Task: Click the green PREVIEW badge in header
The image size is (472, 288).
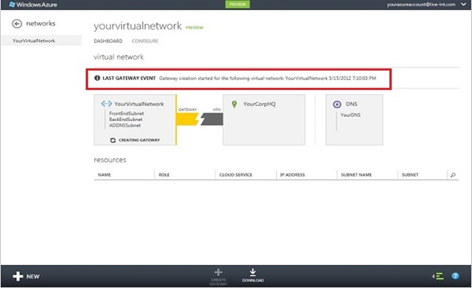Action: click(237, 5)
